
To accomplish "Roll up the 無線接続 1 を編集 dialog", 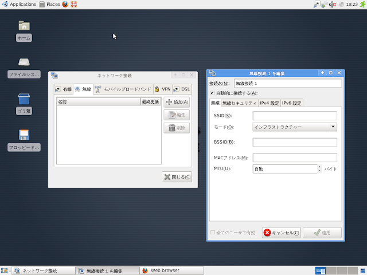I will [322, 73].
